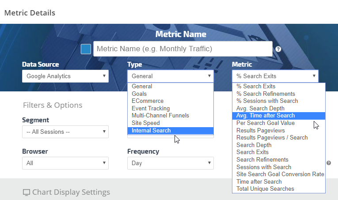Select Event Tracking type option
This screenshot has height=200, width=338.
click(x=170, y=108)
